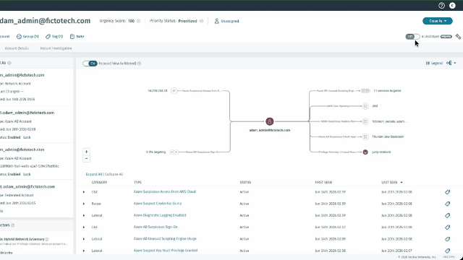The image size is (463, 260).
Task: Click info icon in the left panel header
Action: pos(9,63)
